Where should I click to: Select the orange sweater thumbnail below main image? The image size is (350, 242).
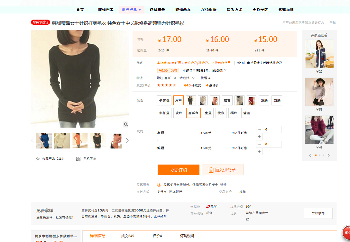[x=80, y=140]
